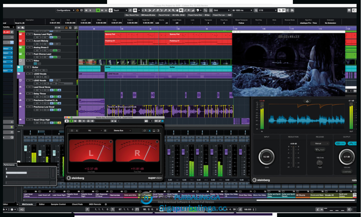362x217 pixels.
Task: Expand the Guitar folder track icon
Action: pos(19,67)
